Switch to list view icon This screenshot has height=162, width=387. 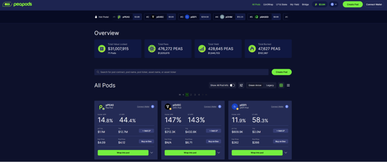[288, 85]
